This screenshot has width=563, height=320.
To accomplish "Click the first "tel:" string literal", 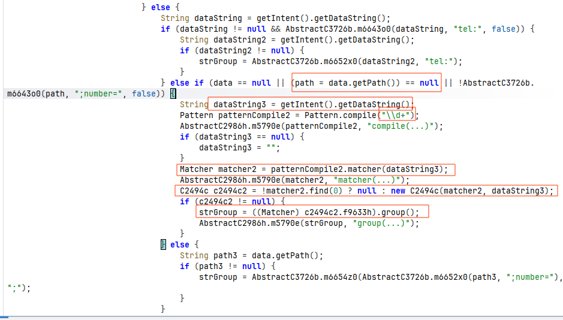I will pyautogui.click(x=468, y=29).
